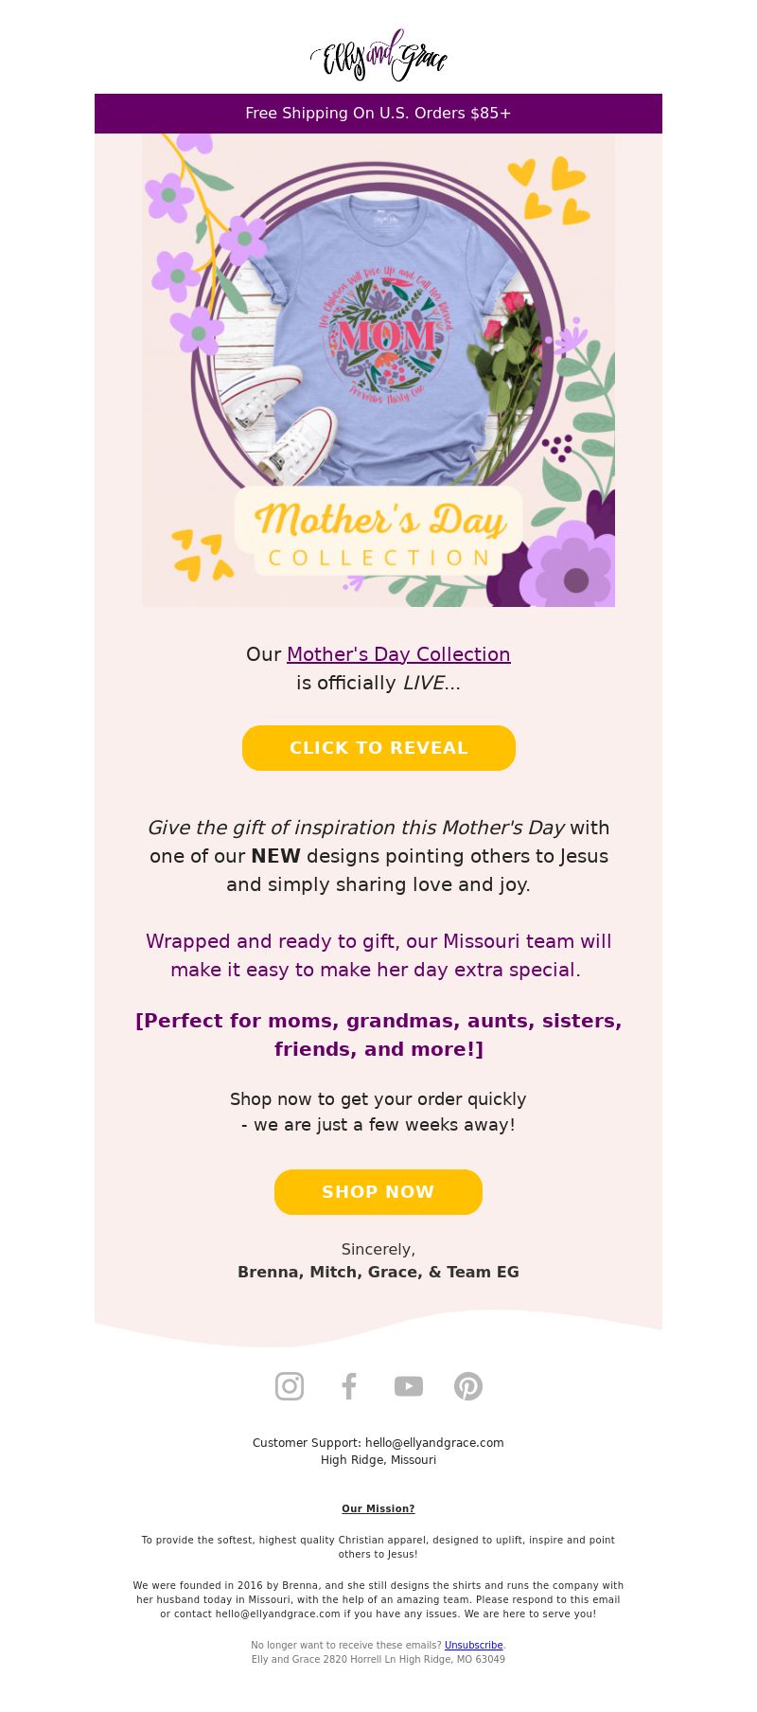Open the Mother's Day Collection link

[x=398, y=654]
